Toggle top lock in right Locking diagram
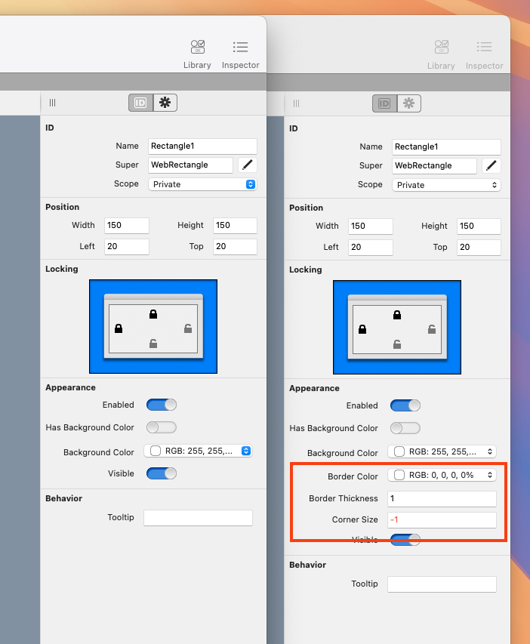Image resolution: width=530 pixels, height=644 pixels. click(397, 315)
